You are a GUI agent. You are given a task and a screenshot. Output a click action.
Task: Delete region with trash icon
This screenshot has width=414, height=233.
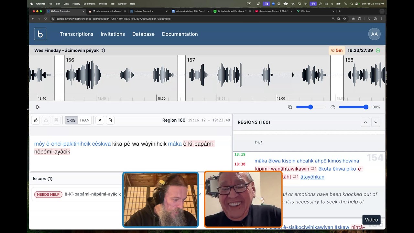tap(110, 120)
